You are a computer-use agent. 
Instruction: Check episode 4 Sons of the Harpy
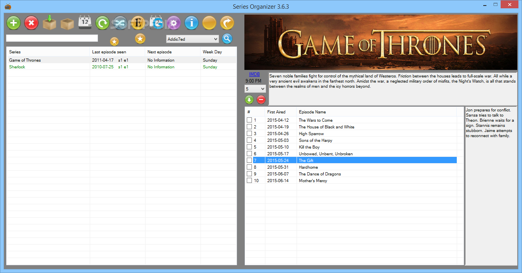(249, 140)
